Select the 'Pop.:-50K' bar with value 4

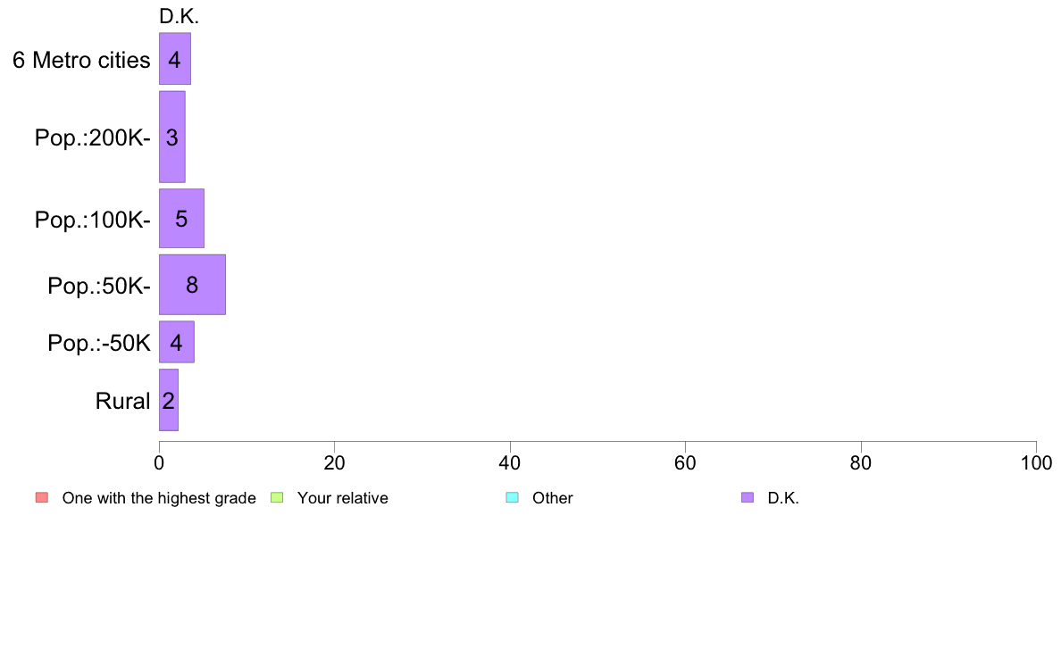point(177,343)
